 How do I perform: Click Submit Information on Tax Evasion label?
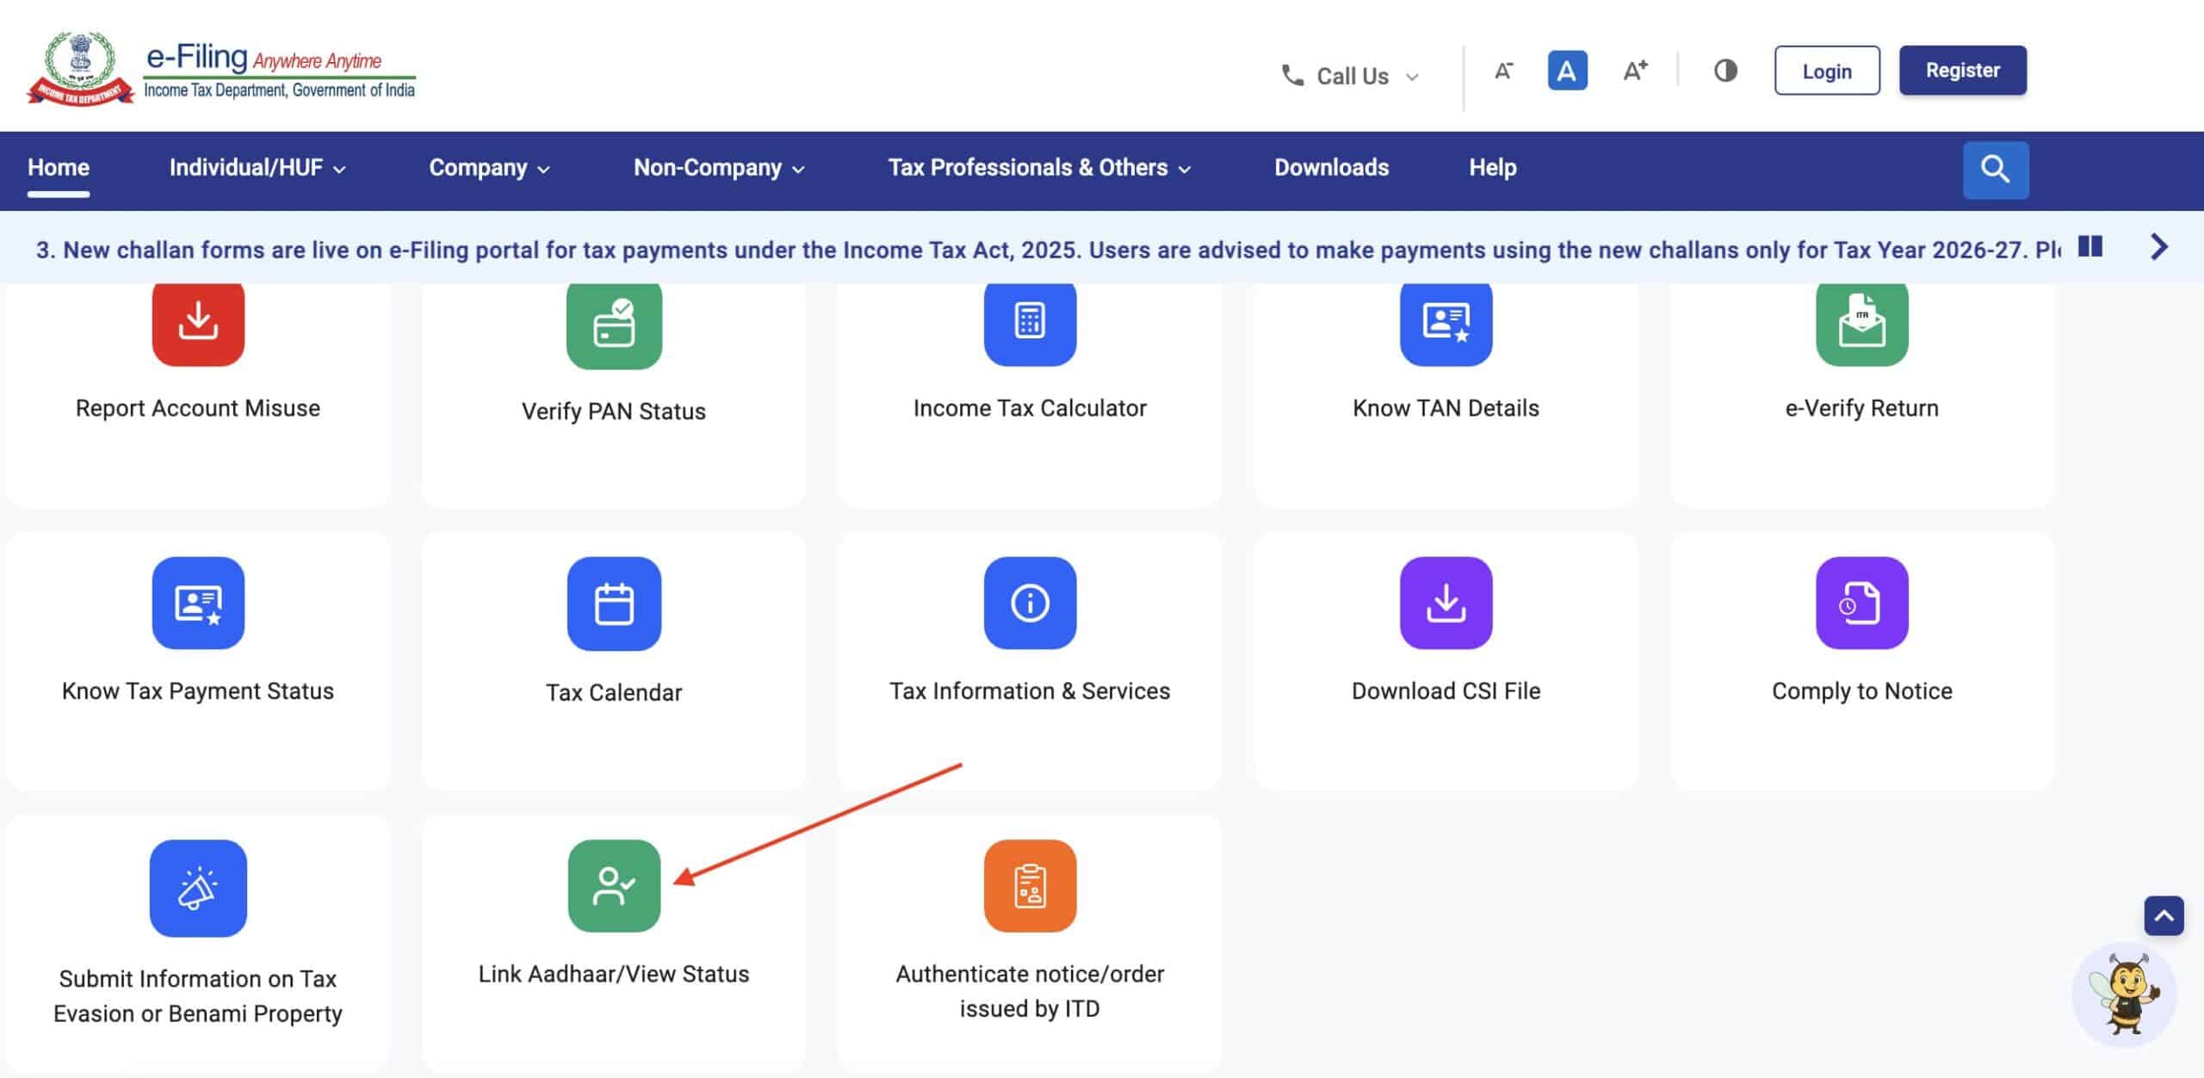pyautogui.click(x=198, y=996)
